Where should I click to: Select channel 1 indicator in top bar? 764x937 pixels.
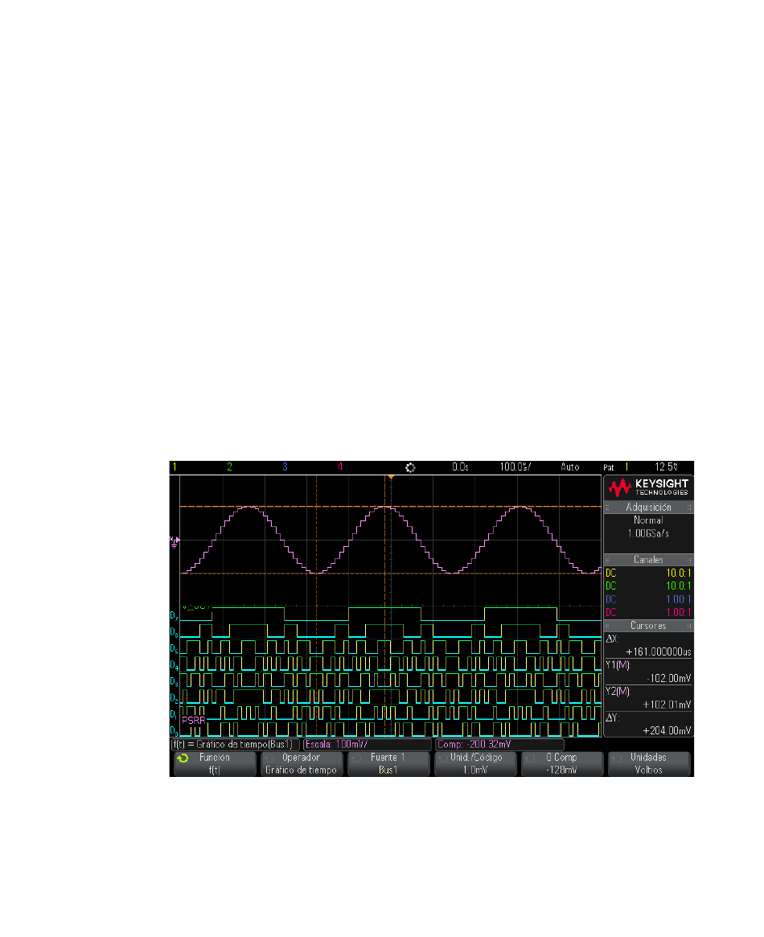coord(175,466)
